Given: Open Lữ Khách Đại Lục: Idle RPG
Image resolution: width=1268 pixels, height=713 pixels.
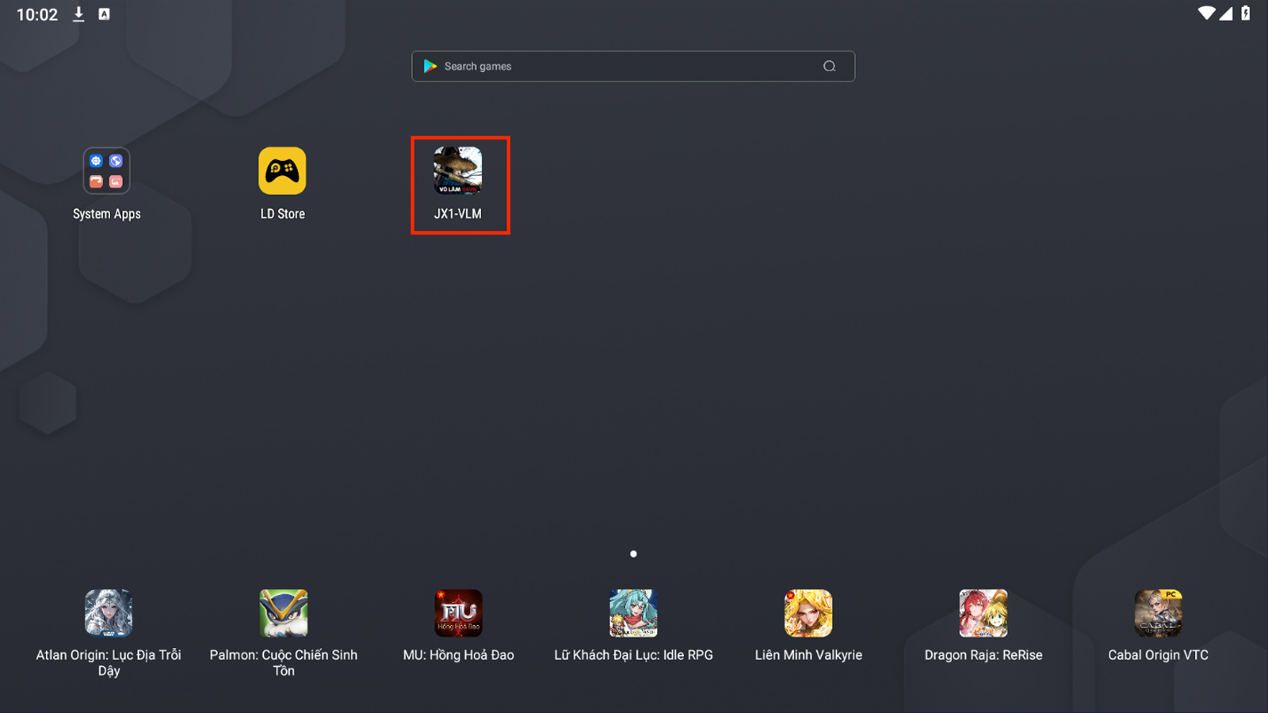Looking at the screenshot, I should [x=633, y=613].
